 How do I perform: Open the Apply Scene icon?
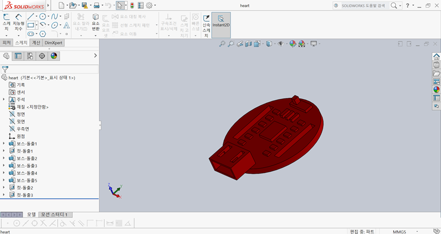pyautogui.click(x=302, y=44)
